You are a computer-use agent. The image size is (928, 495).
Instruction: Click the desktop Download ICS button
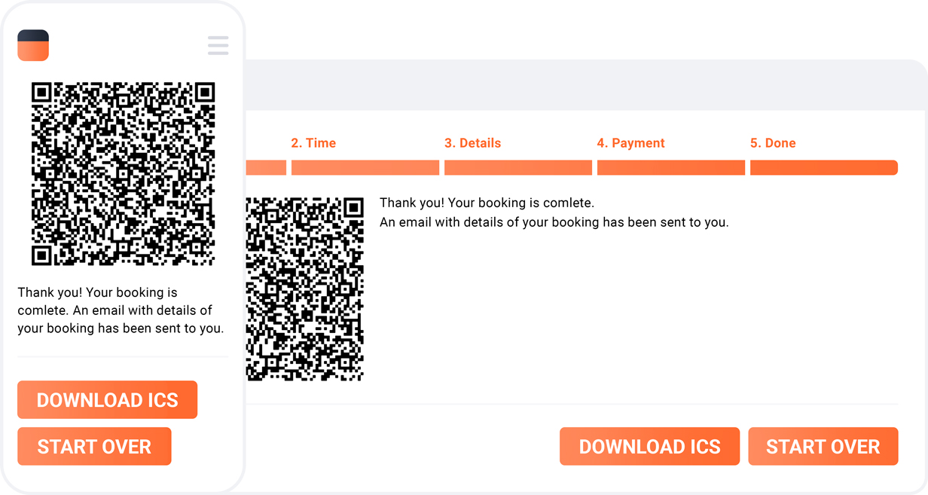coord(649,447)
